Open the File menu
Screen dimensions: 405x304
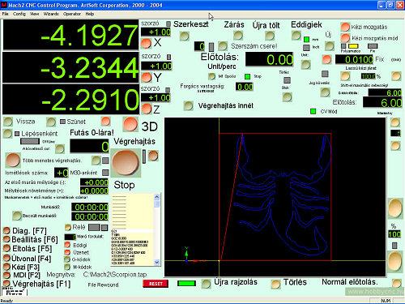[x=5, y=14]
